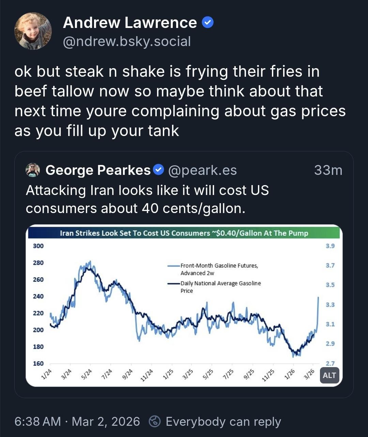Click Daily National Average Gasoline Price legend

[220, 287]
